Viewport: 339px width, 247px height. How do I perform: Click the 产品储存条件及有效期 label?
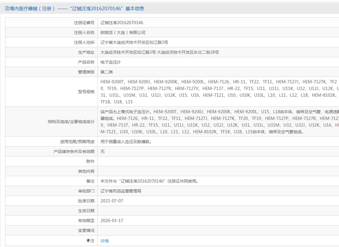[x=74, y=152]
